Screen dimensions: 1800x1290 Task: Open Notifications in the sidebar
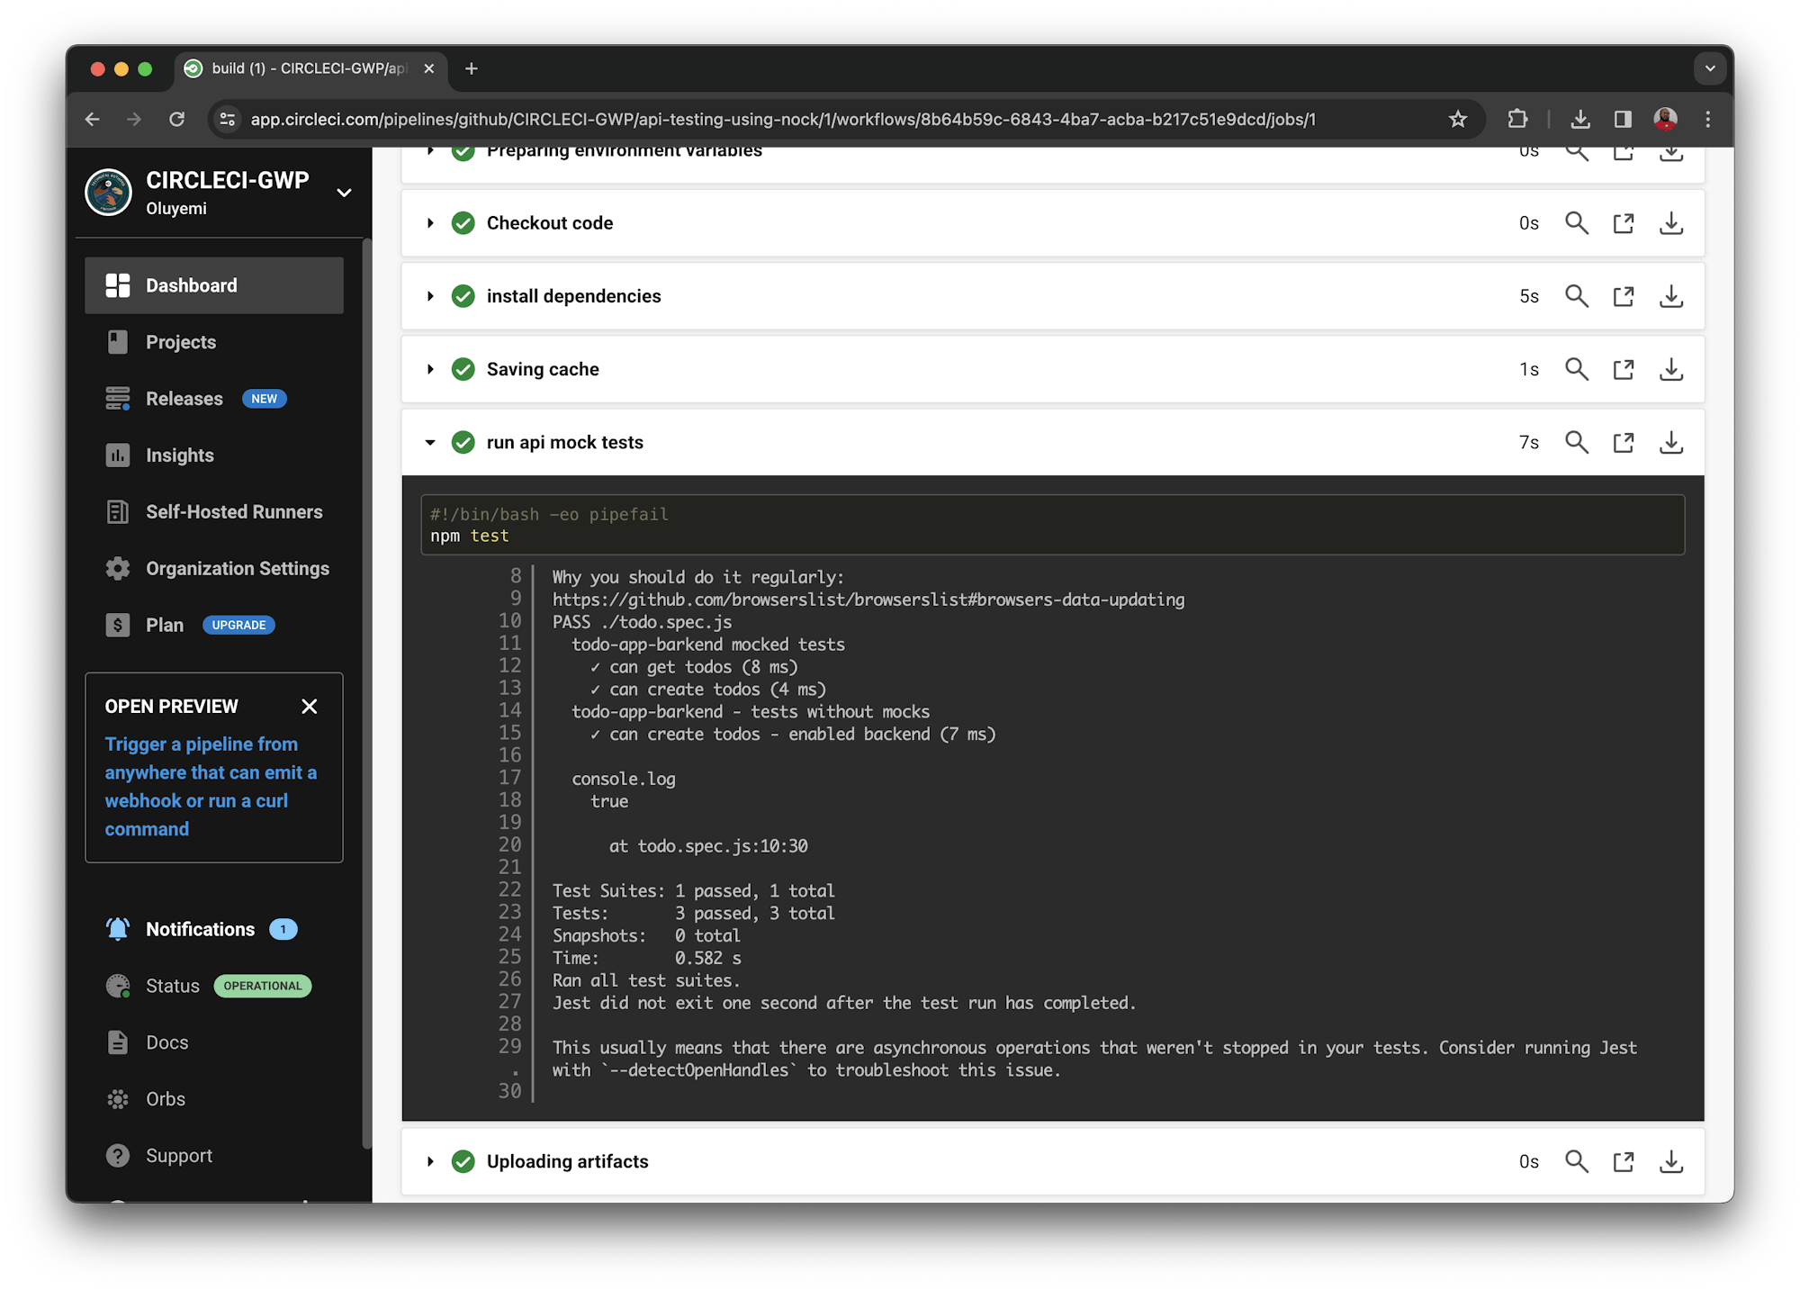(x=200, y=929)
